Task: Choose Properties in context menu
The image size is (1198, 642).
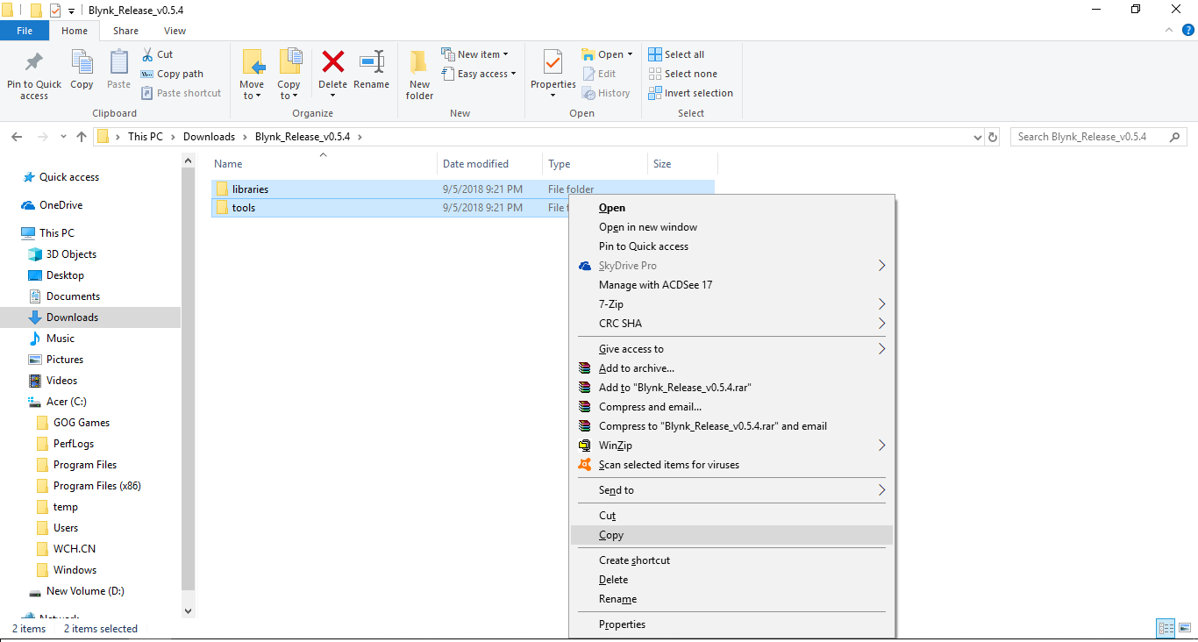Action: [731, 624]
